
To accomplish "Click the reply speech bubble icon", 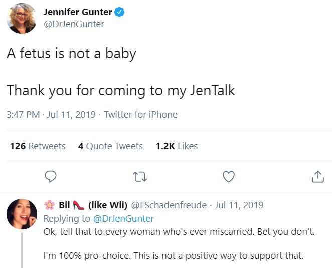I will 51,176.
